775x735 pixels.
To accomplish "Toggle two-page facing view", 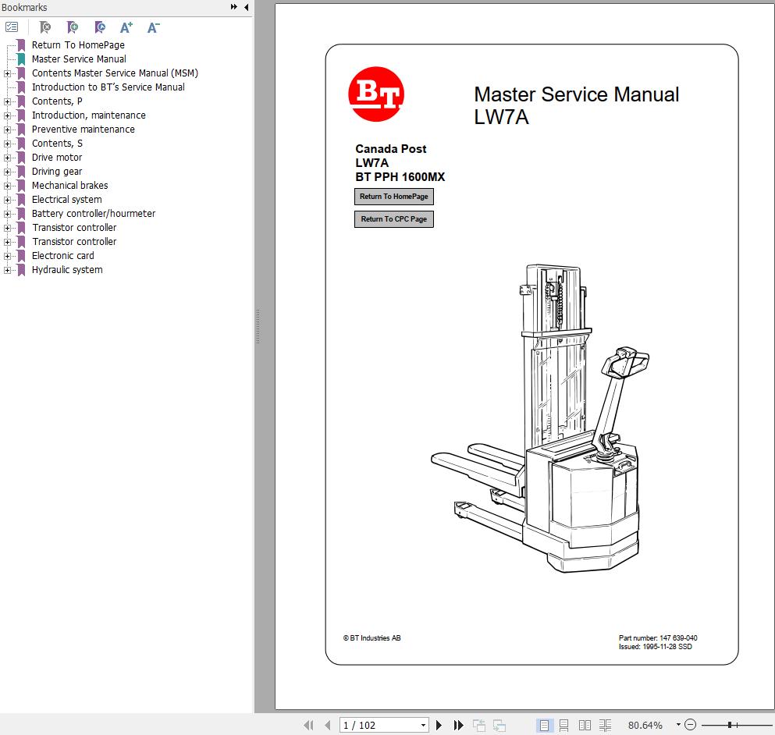I will [x=585, y=725].
